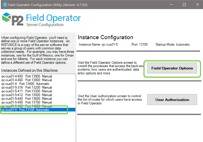The image size is (203, 142).
Task: Select instance qc-cus01-5-316 on port 13200
Action: click(26, 88)
